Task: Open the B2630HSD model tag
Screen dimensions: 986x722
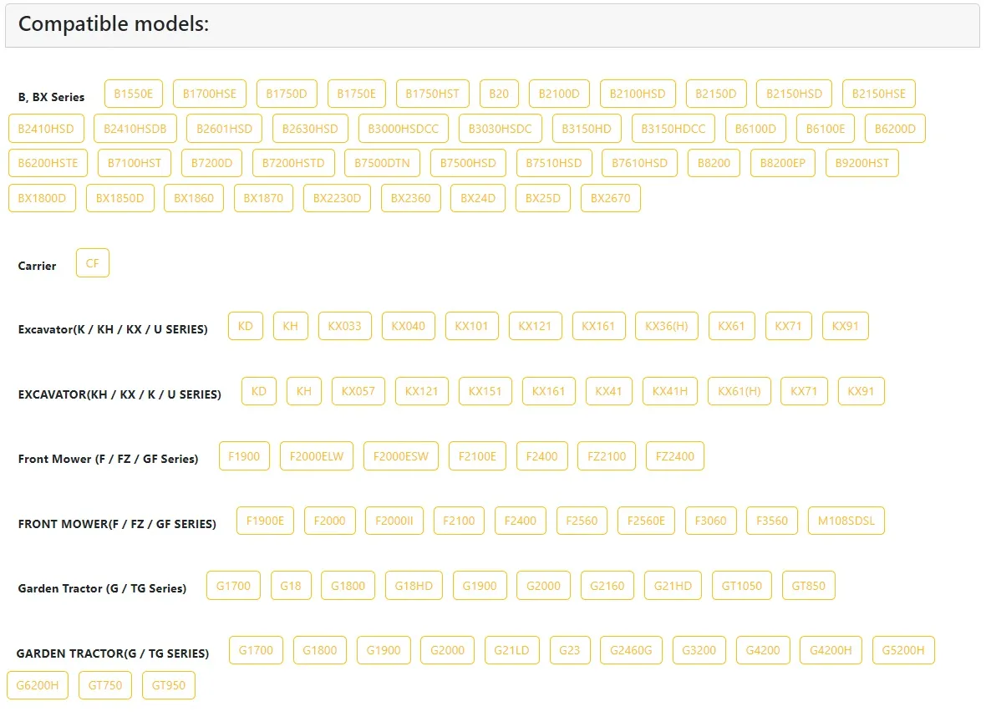Action: coord(310,129)
